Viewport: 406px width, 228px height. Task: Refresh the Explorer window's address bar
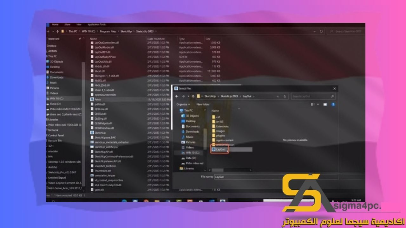321,31
